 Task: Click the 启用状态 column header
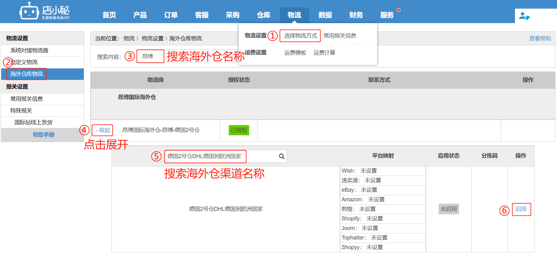(449, 156)
